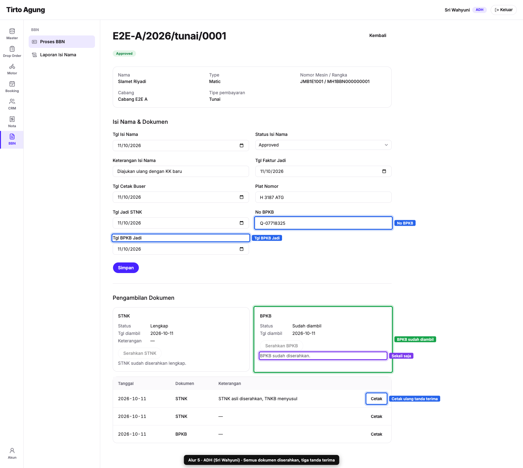The width and height of the screenshot is (523, 468).
Task: Open calendar picker for Tgl BPKB Jadi
Action: pyautogui.click(x=242, y=249)
